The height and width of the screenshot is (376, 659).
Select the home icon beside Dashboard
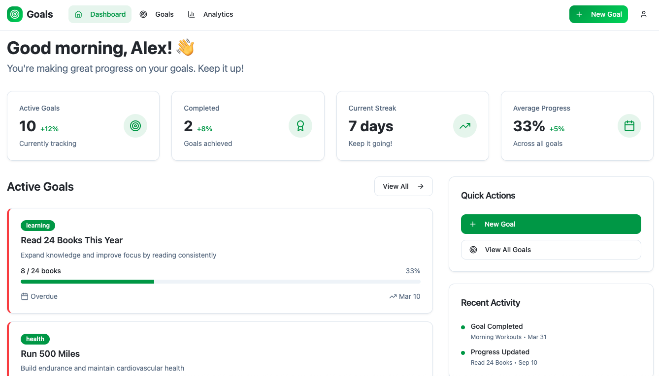[x=78, y=14]
